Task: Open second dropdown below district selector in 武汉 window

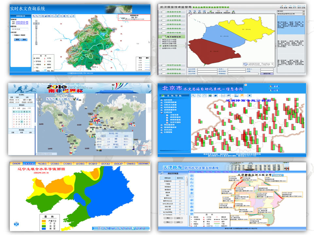Action: [291, 14]
